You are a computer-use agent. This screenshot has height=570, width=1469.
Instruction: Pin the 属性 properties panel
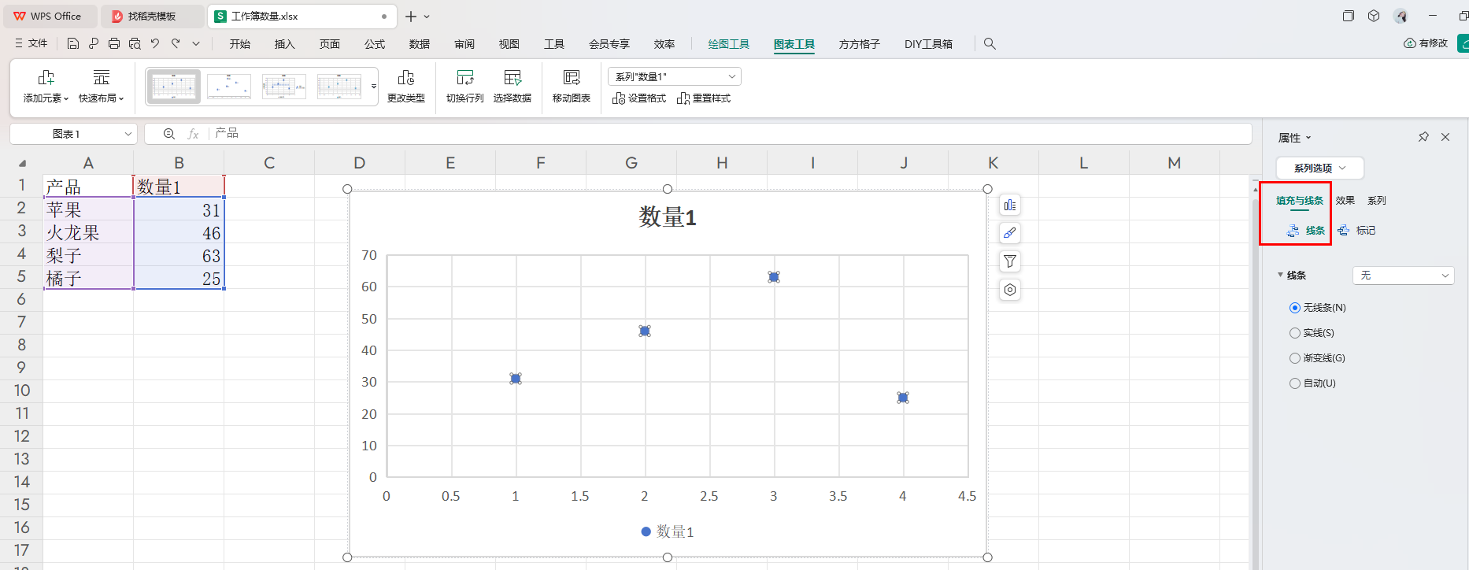pyautogui.click(x=1423, y=137)
